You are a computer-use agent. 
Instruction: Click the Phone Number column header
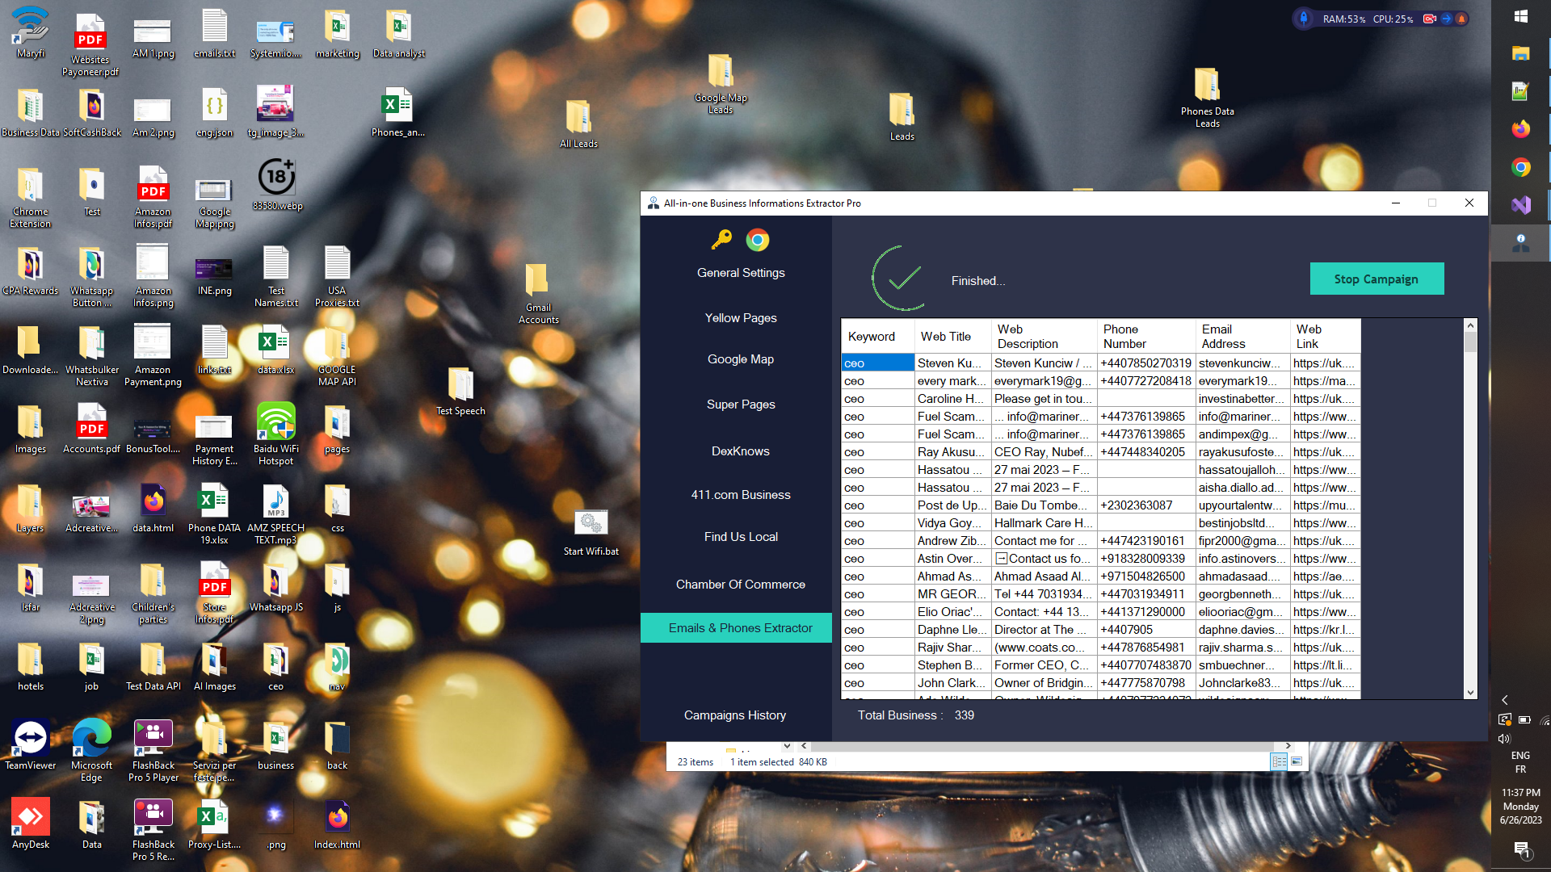tap(1145, 337)
